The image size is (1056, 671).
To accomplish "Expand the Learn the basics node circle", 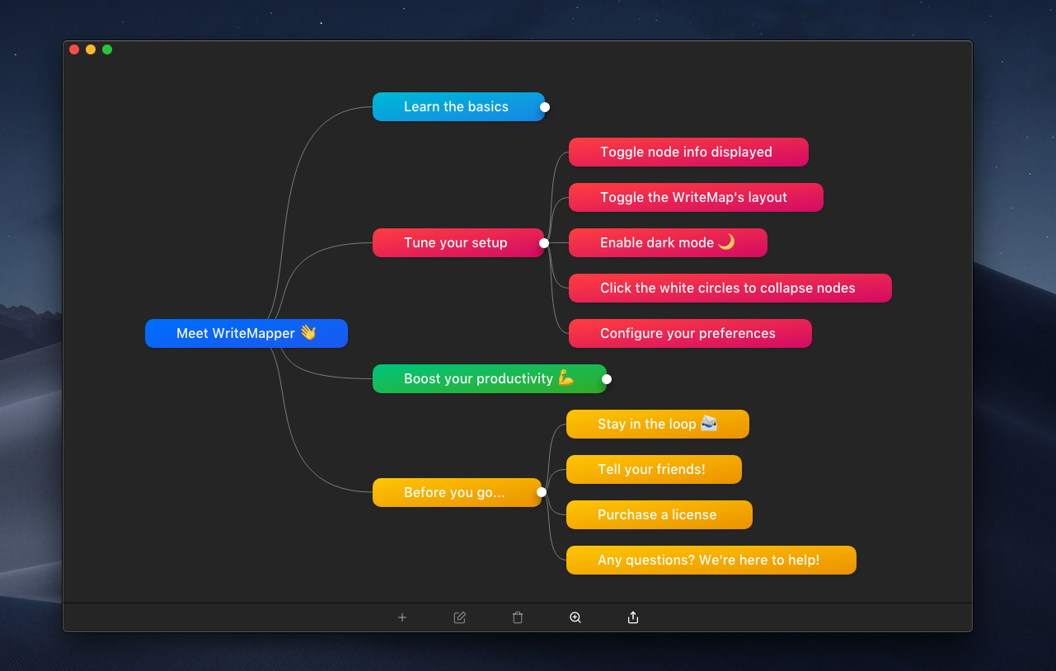I will click(x=545, y=107).
